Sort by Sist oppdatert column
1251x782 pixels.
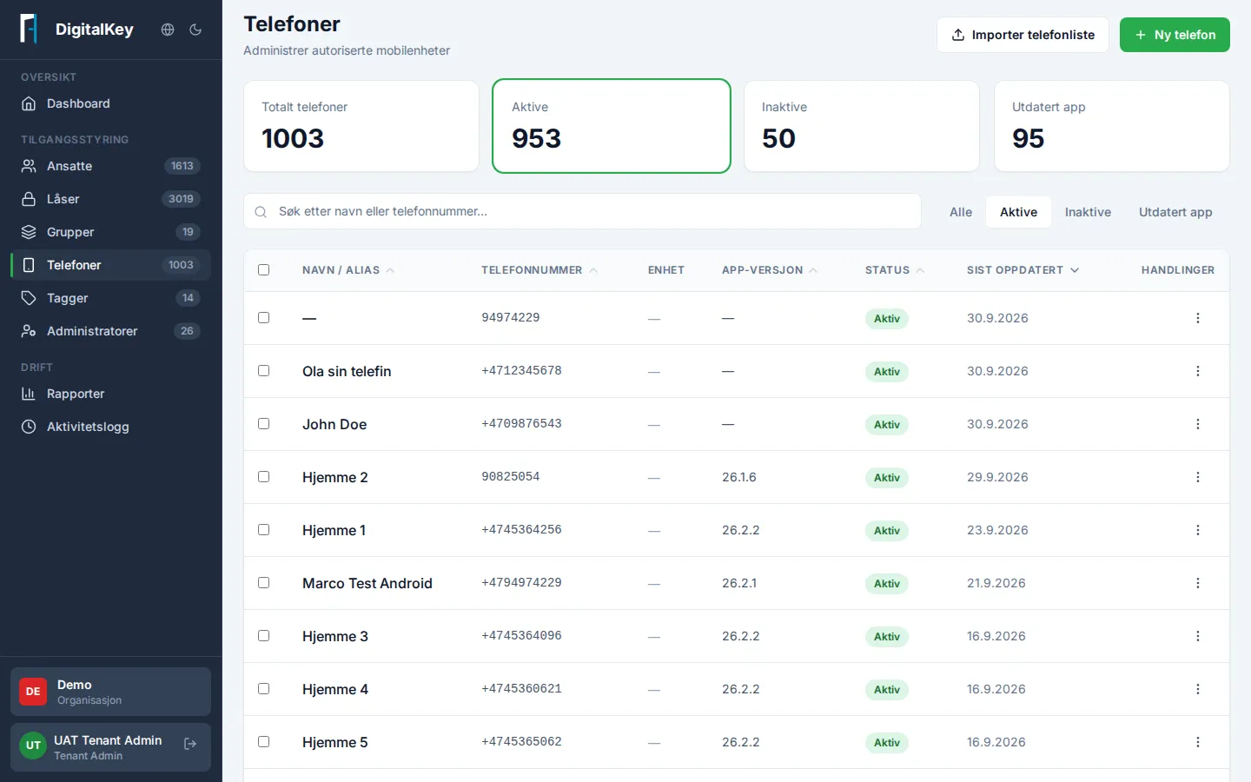[1023, 270]
